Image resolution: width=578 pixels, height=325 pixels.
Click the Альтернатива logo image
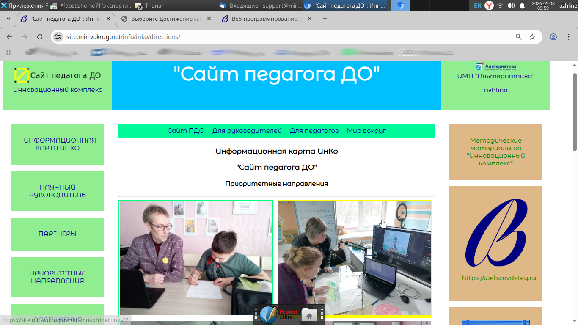point(495,67)
